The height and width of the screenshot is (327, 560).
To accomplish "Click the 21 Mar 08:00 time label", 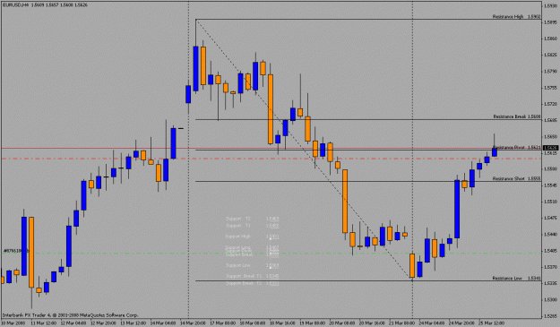I will click(401, 323).
